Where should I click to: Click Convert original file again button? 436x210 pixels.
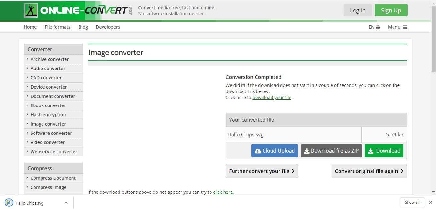369,171
